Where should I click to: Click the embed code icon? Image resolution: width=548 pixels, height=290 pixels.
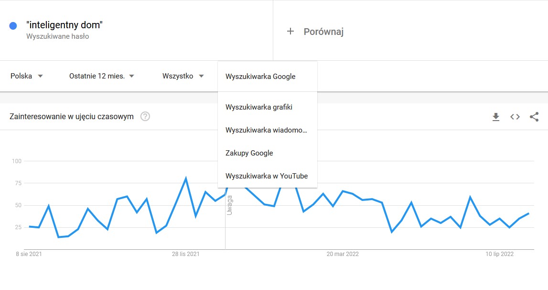(x=515, y=117)
